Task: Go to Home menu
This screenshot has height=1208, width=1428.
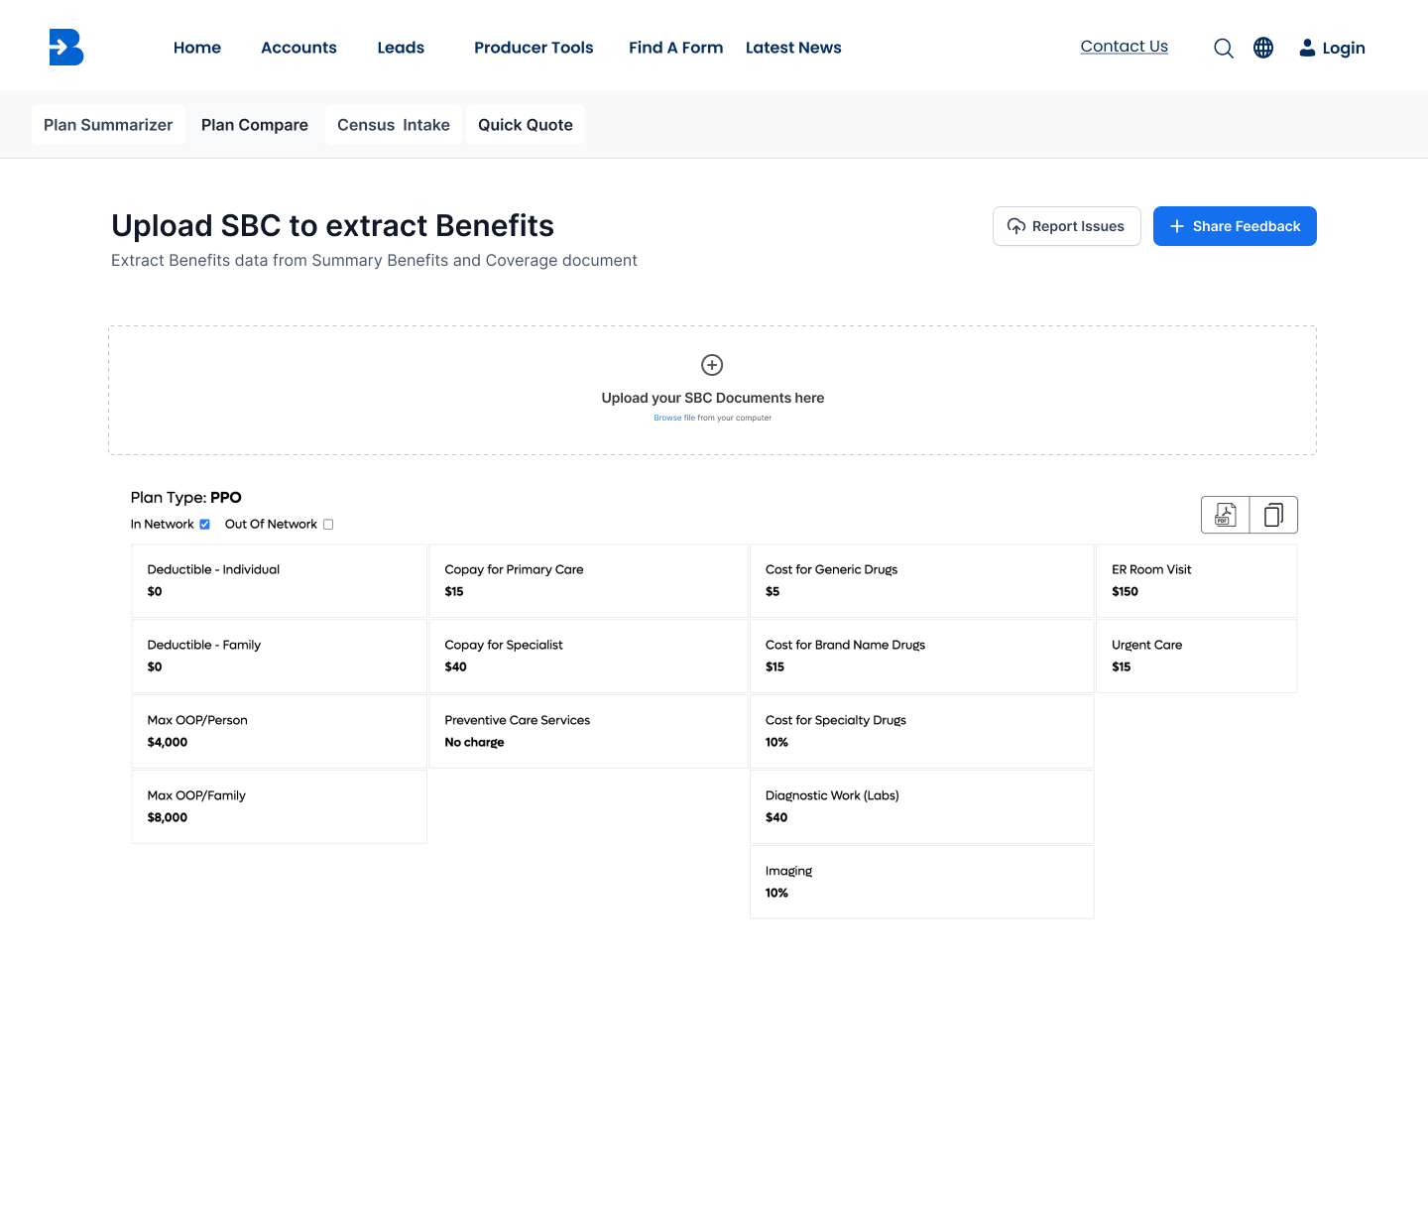Action: point(197,48)
